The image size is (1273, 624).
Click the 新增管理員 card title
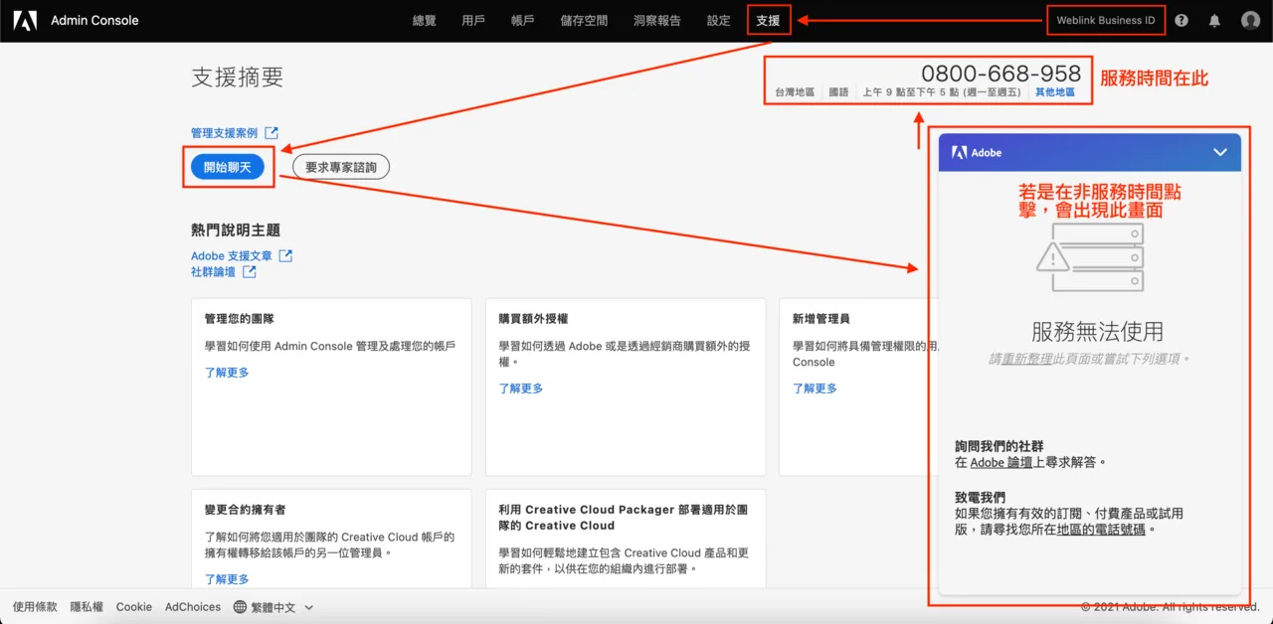(820, 319)
